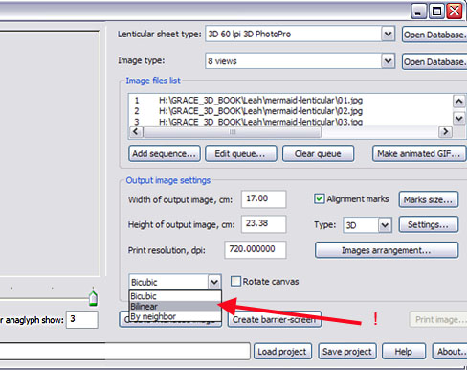Enable the Rotate canvas checkbox
The image size is (467, 370).
click(x=235, y=281)
